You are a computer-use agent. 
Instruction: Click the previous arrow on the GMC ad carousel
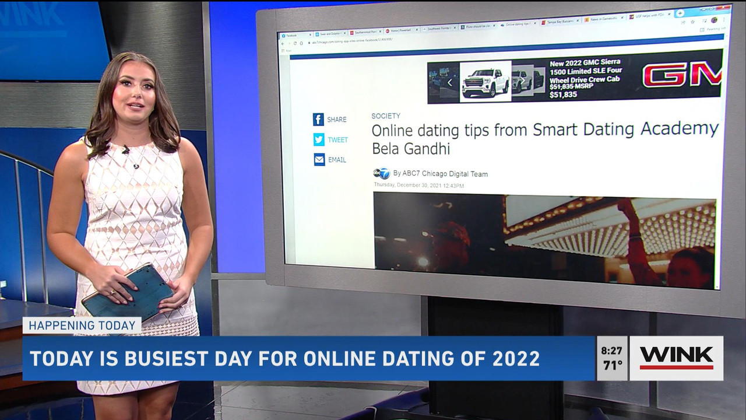click(449, 83)
